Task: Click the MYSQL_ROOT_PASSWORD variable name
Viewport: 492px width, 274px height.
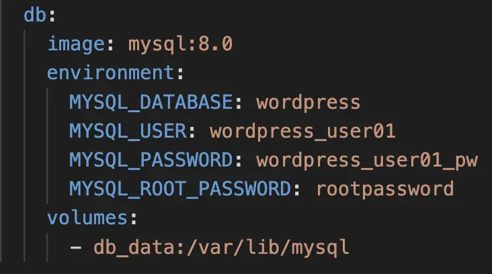Action: point(180,189)
